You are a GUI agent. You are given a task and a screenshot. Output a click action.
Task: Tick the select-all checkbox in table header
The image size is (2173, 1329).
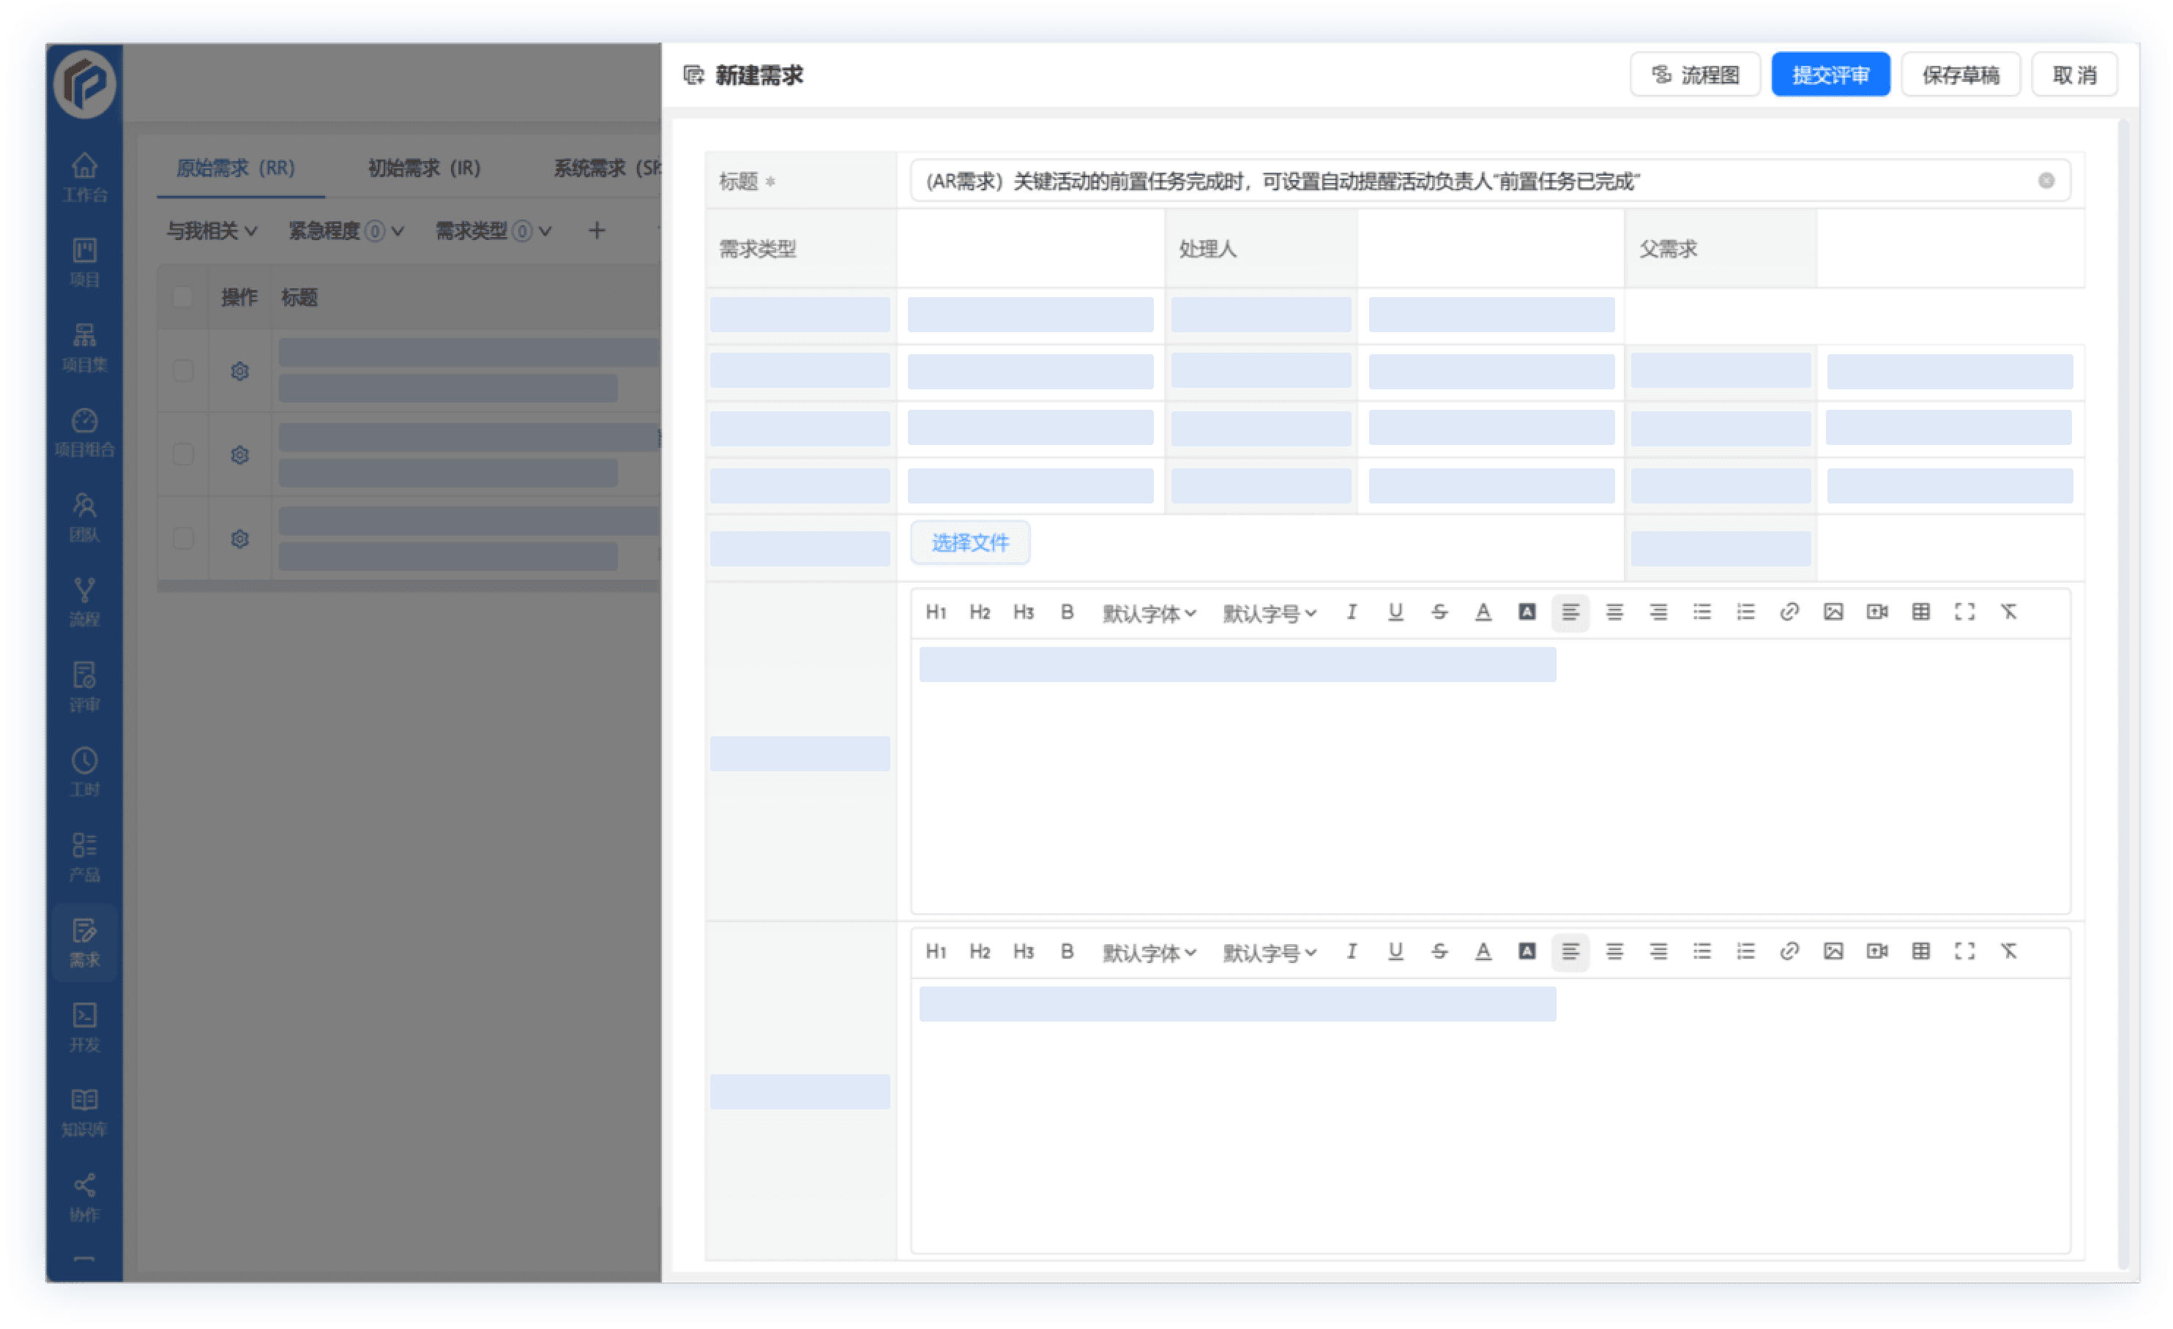(182, 297)
